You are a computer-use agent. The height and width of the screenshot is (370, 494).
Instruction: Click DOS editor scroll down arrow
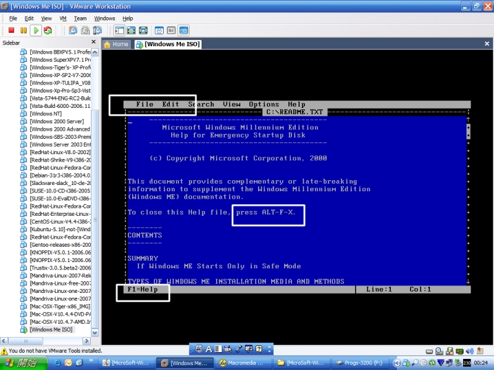(468, 281)
